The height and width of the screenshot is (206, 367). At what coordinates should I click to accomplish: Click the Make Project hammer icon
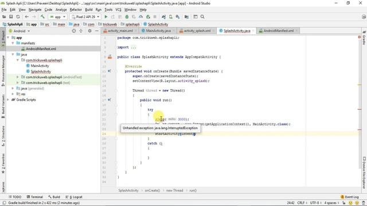click(42, 17)
